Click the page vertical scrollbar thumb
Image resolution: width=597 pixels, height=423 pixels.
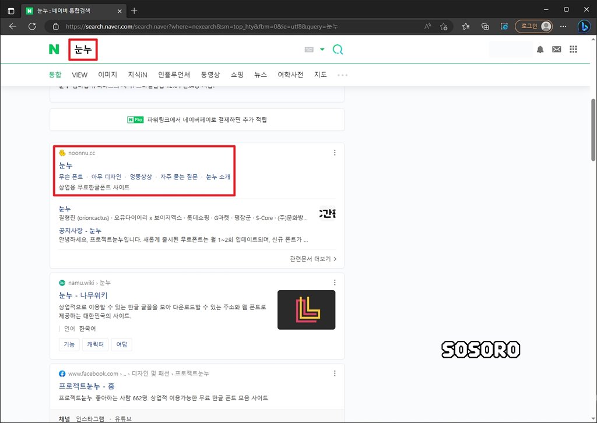(593, 130)
